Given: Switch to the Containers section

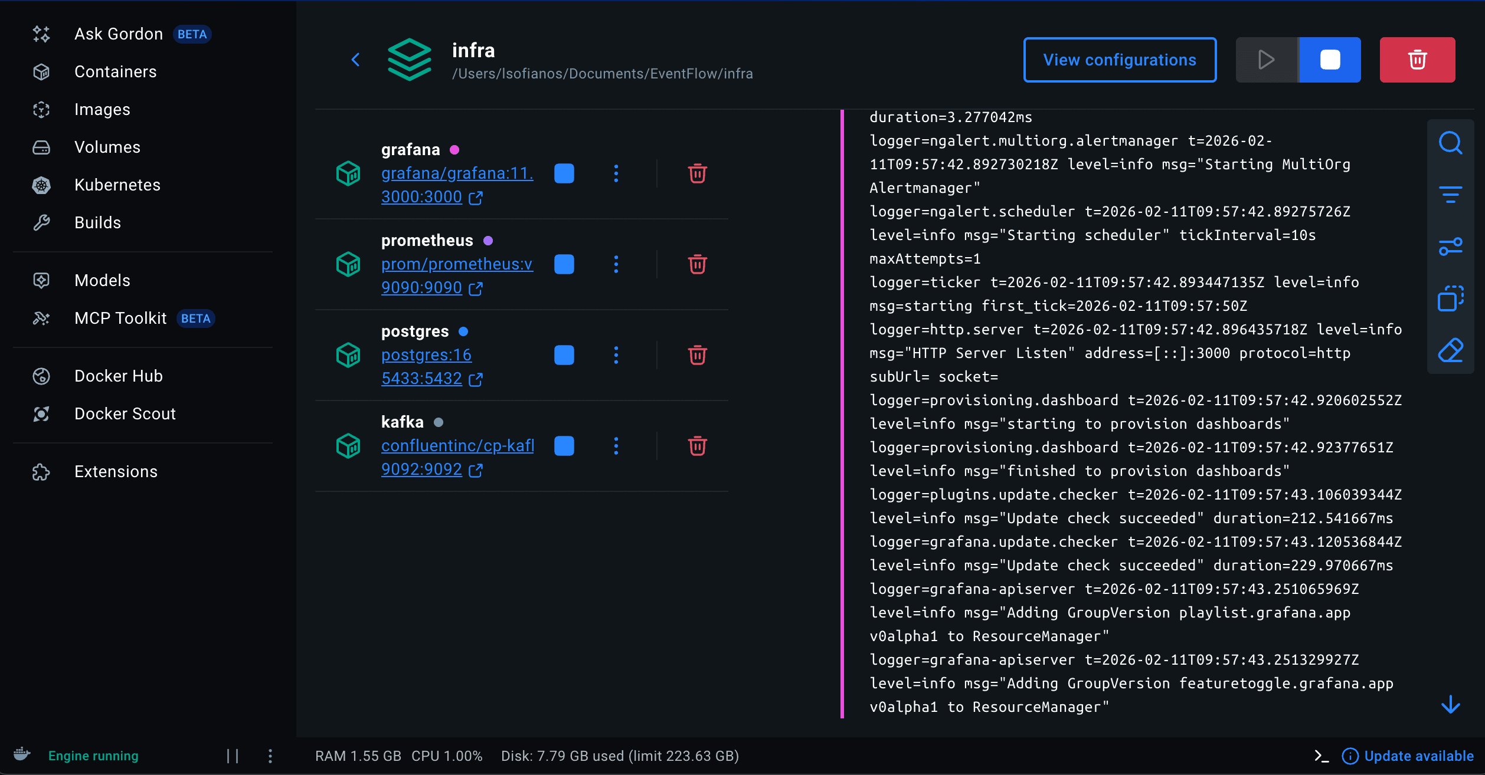Looking at the screenshot, I should [x=115, y=71].
